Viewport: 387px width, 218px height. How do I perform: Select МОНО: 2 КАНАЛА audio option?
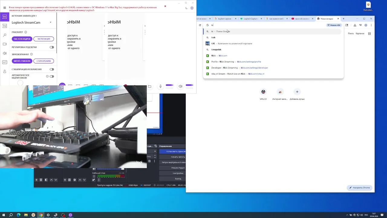point(22,61)
